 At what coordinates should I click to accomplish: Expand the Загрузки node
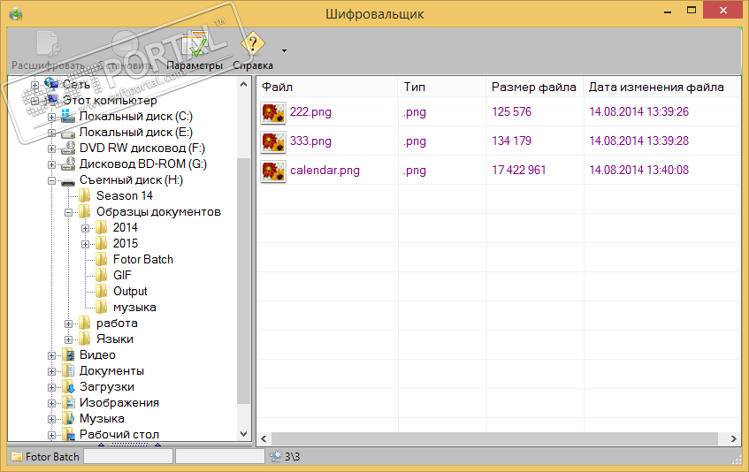pos(51,387)
